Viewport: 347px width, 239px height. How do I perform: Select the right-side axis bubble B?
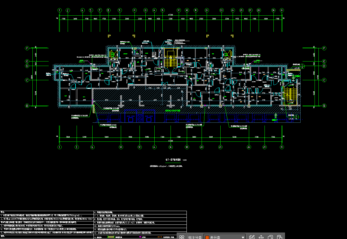click(324, 106)
